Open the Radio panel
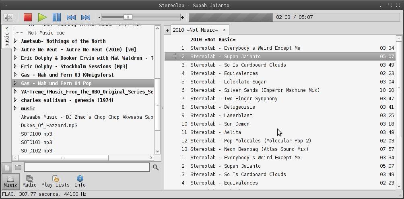 pyautogui.click(x=29, y=181)
